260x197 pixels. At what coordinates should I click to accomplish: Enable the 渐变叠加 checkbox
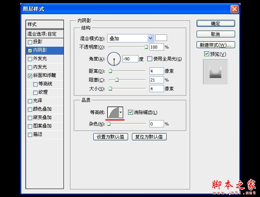coord(30,118)
